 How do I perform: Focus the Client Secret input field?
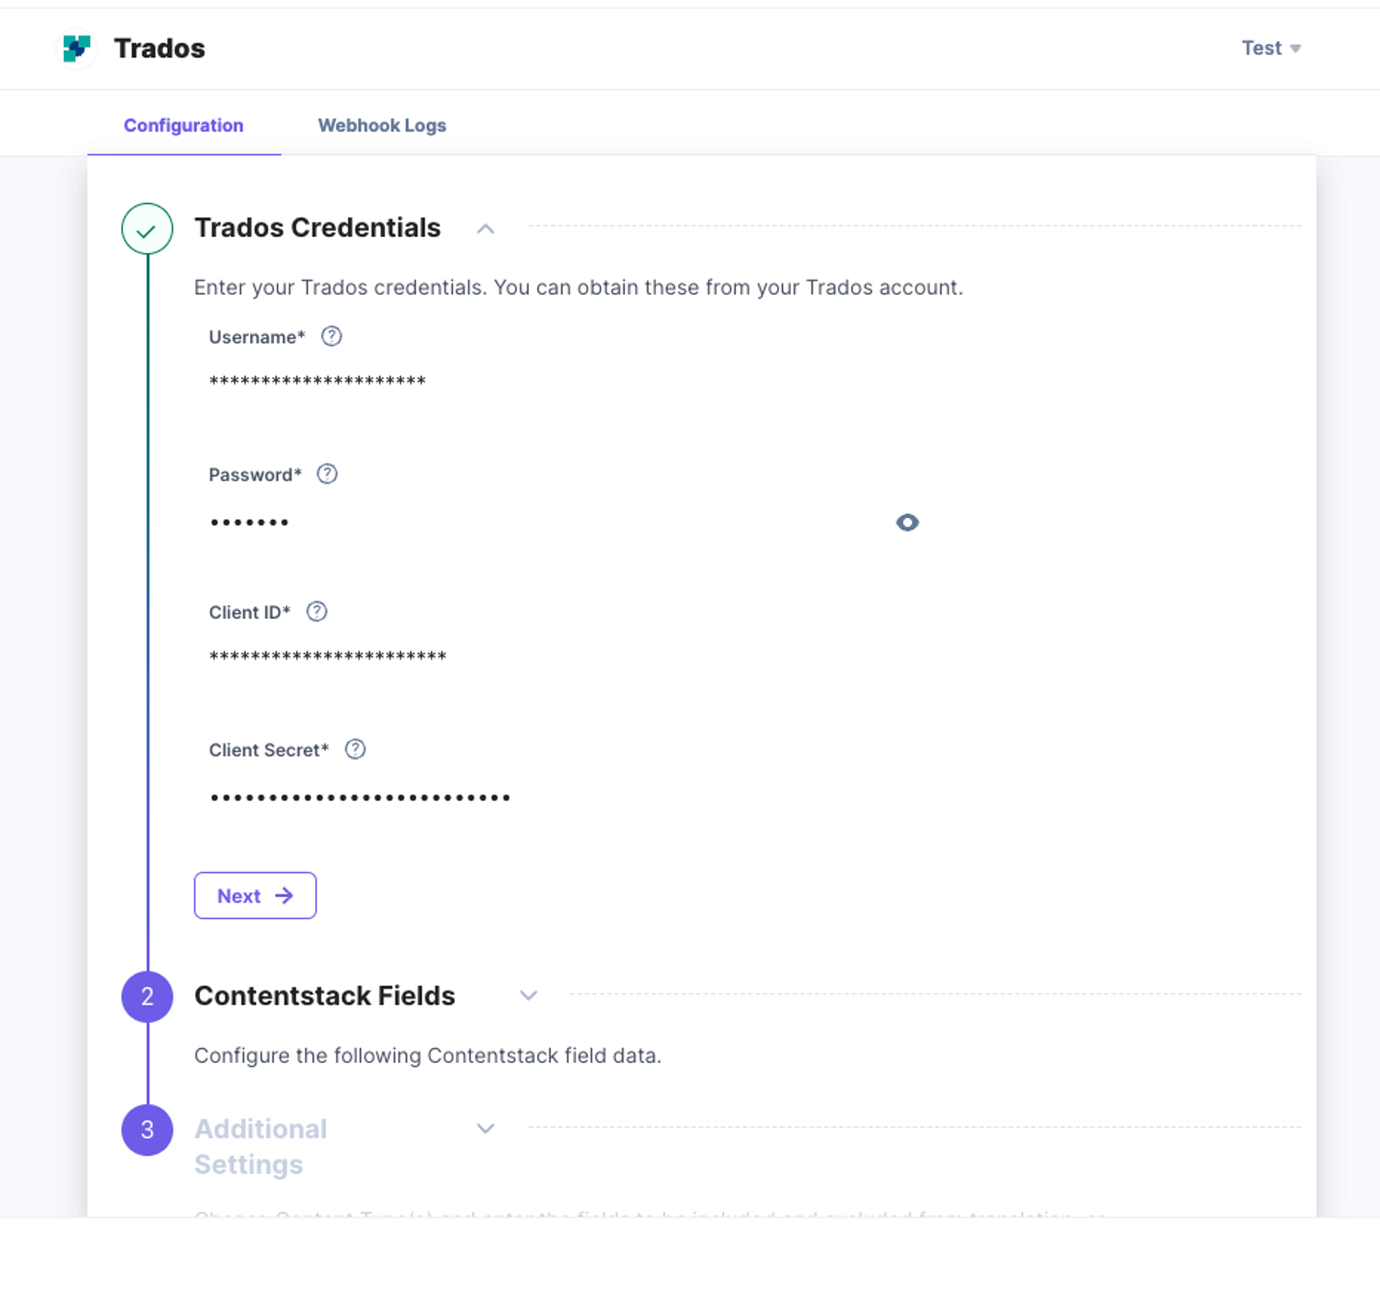click(x=565, y=797)
